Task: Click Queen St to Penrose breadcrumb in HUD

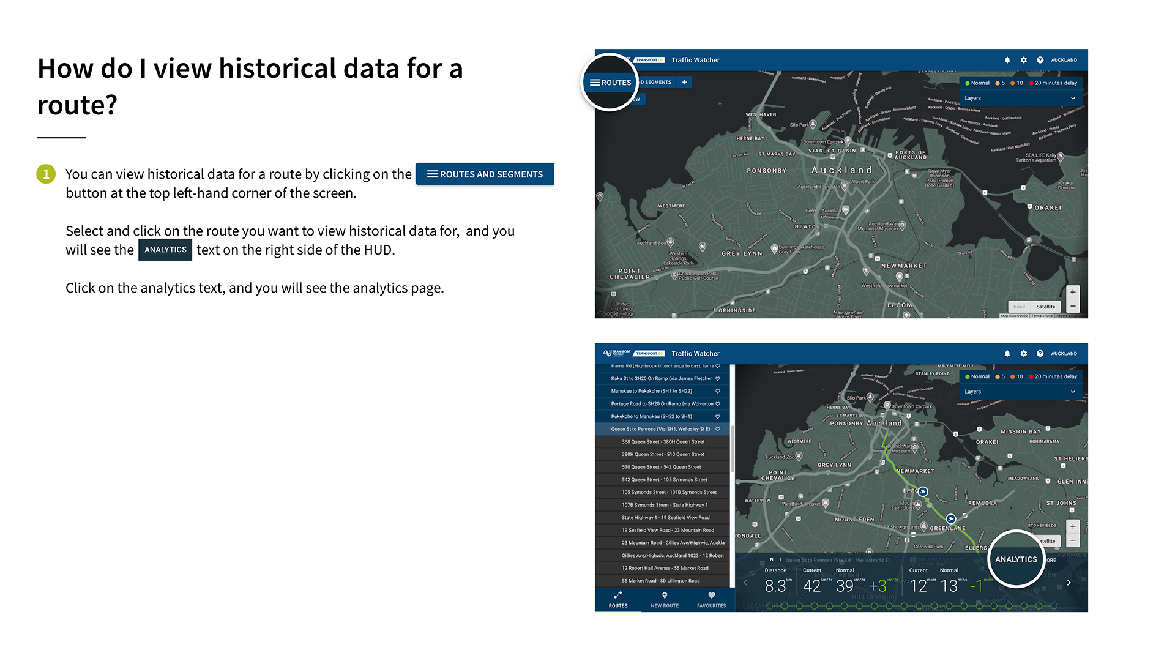Action: (x=837, y=560)
